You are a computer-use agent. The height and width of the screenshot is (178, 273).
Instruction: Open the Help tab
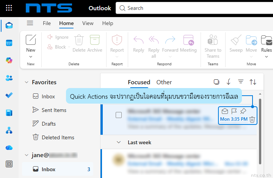coord(108,23)
